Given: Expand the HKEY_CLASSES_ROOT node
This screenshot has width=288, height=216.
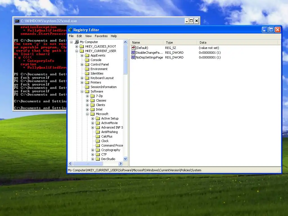Looking at the screenshot, I should [76, 46].
